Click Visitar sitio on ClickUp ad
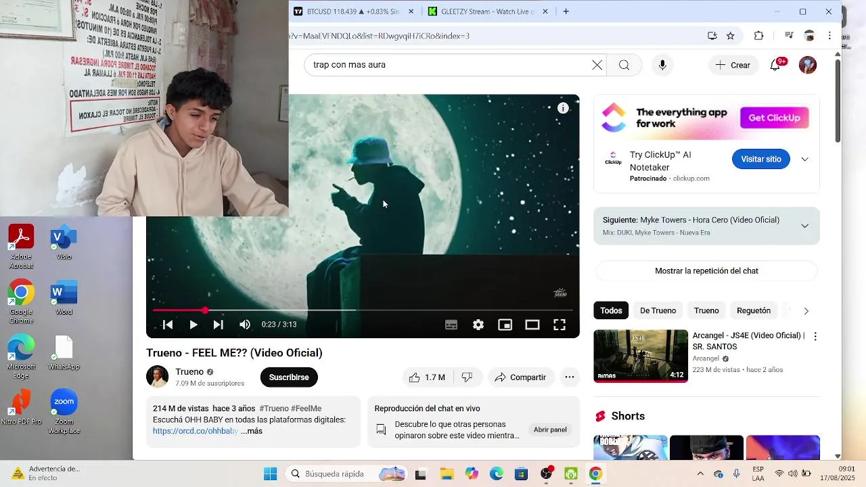Screen dimensions: 866x487 coord(761,159)
